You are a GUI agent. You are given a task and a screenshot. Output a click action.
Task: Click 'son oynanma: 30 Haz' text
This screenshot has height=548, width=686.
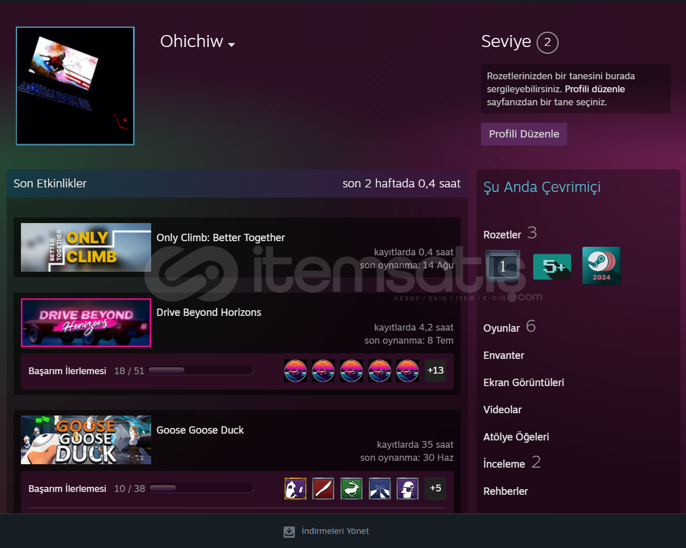tap(407, 458)
